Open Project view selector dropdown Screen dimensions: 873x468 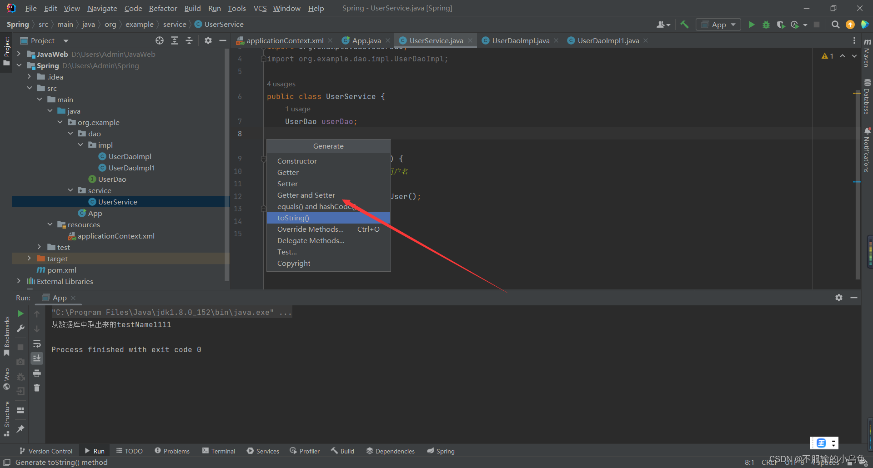click(x=44, y=40)
